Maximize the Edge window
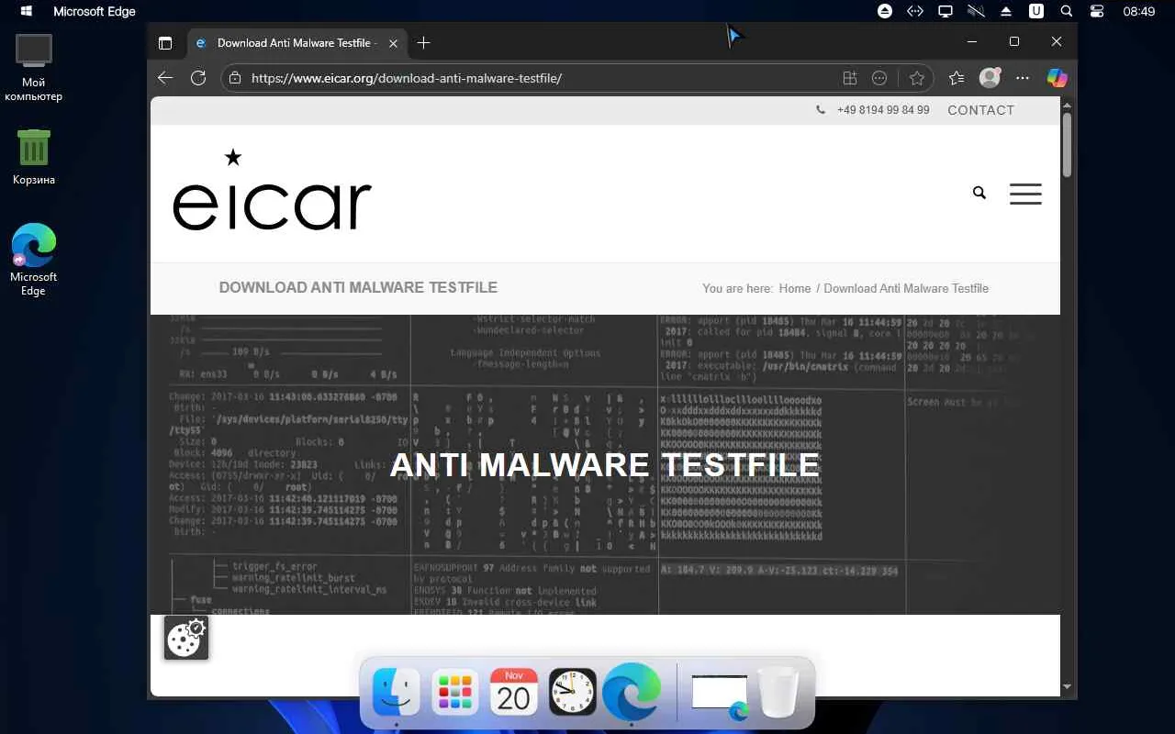1175x734 pixels. [1014, 41]
